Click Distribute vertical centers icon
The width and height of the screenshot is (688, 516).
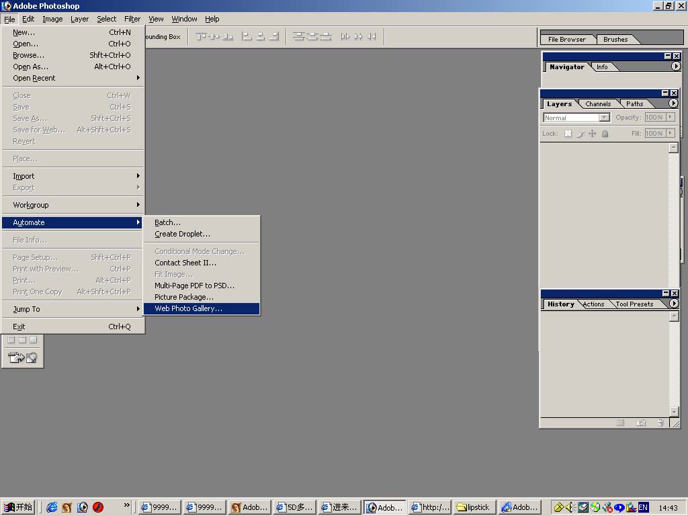[312, 36]
